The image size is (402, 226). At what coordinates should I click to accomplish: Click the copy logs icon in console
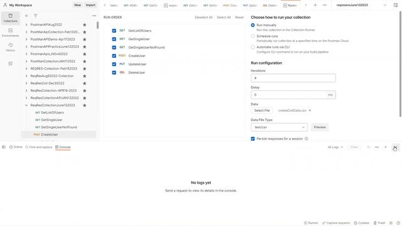pyautogui.click(x=369, y=147)
